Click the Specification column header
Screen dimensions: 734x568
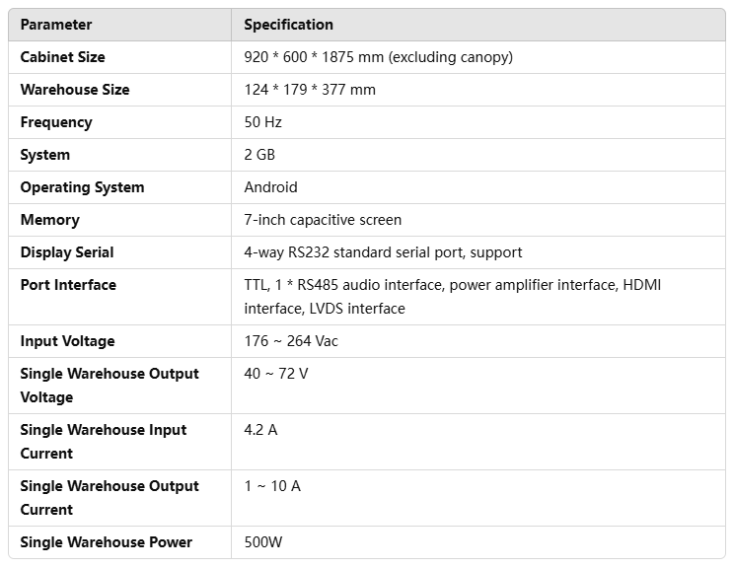[288, 25]
